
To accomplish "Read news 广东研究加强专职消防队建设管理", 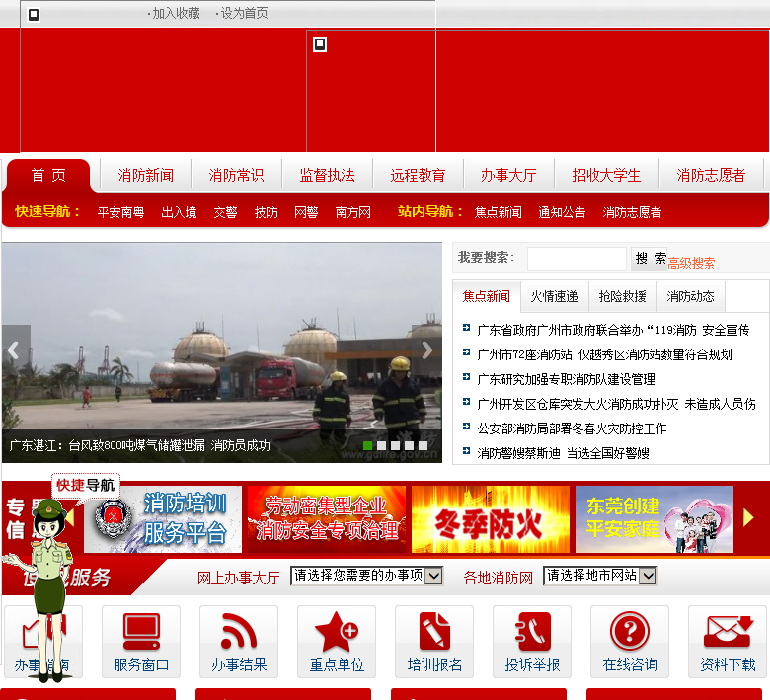I will point(567,379).
